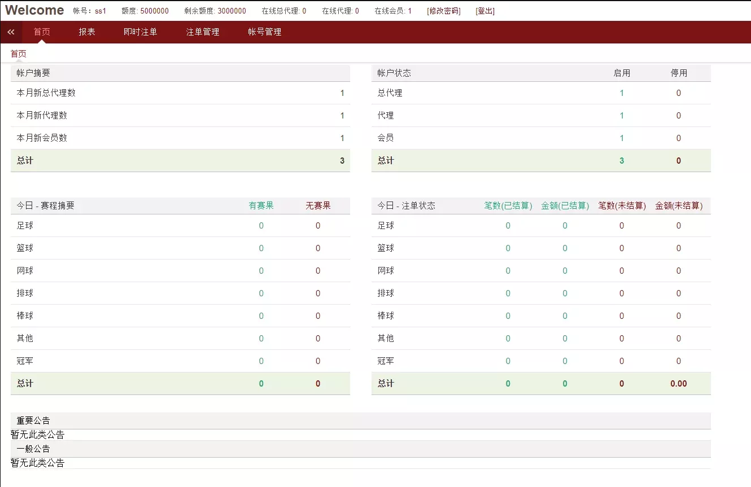The image size is (751, 487).
Task: Click the 金额(未结算) column header
Action: (678, 205)
